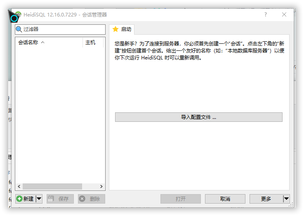The height and width of the screenshot is (216, 304).
Task: Click the question mark help button
Action: pos(265,14)
